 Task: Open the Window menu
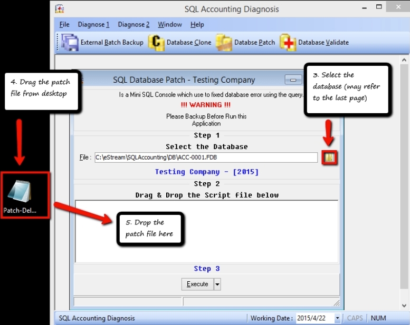pyautogui.click(x=170, y=25)
